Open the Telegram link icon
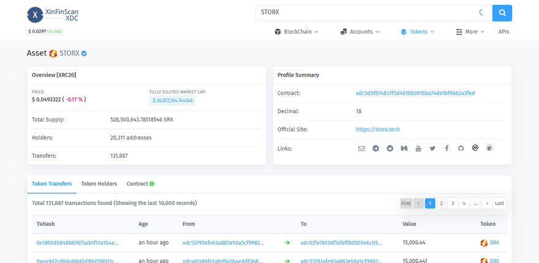Image resolution: width=539 pixels, height=263 pixels. pos(375,149)
